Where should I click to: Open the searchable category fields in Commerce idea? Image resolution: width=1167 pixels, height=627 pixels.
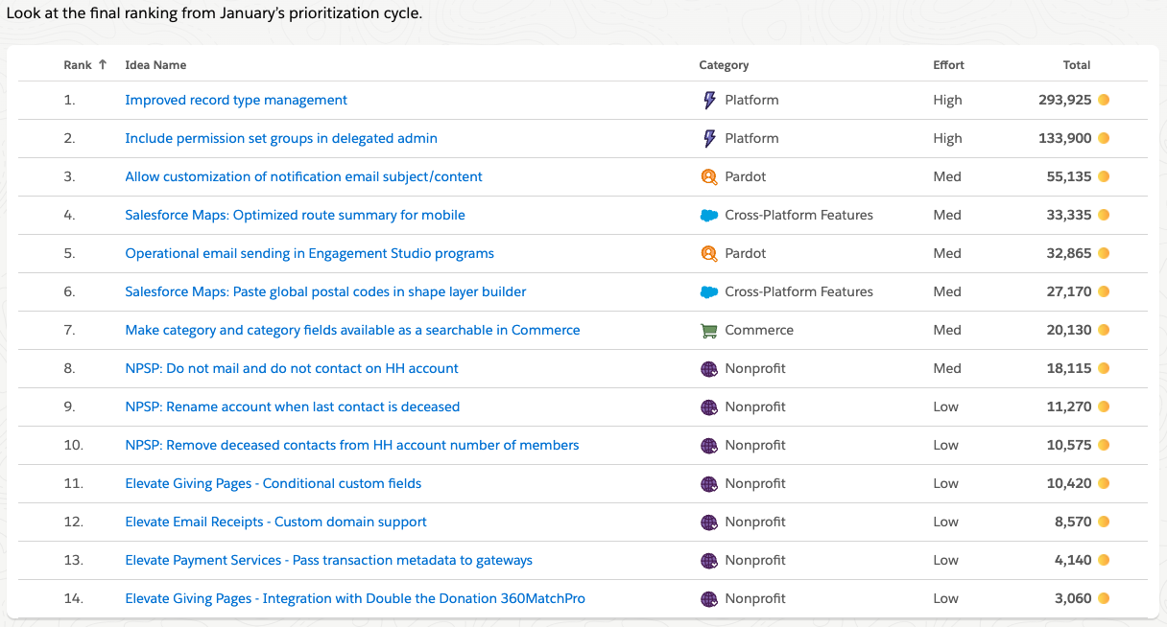pyautogui.click(x=352, y=330)
